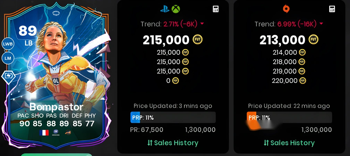The image size is (350, 156).
Task: Click the LWB alternate position badge
Action: tap(8, 44)
